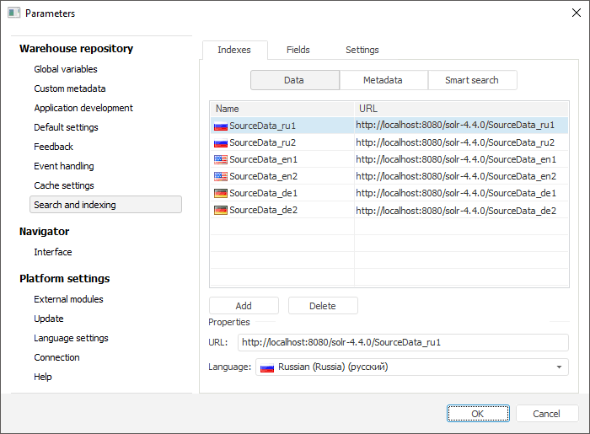Switch to the Data index view

point(294,80)
